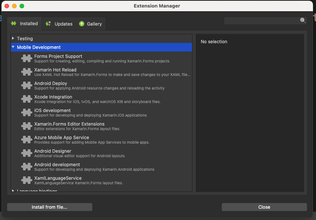This screenshot has width=316, height=220.
Task: Click "Xcode integration for iOS, tvOS" description
Action: (x=97, y=102)
